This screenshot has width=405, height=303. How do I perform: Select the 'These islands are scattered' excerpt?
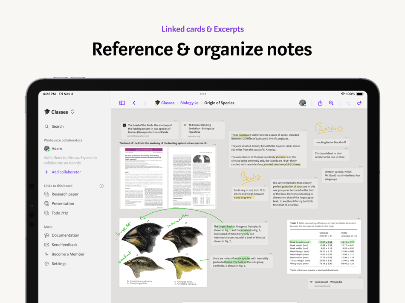point(267,149)
